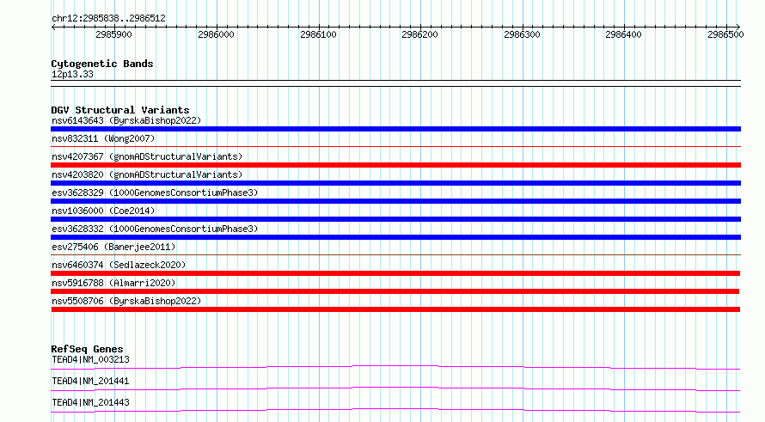The image size is (765, 422).
Task: Click the thin red line under nsv832311
Action: pos(395,146)
